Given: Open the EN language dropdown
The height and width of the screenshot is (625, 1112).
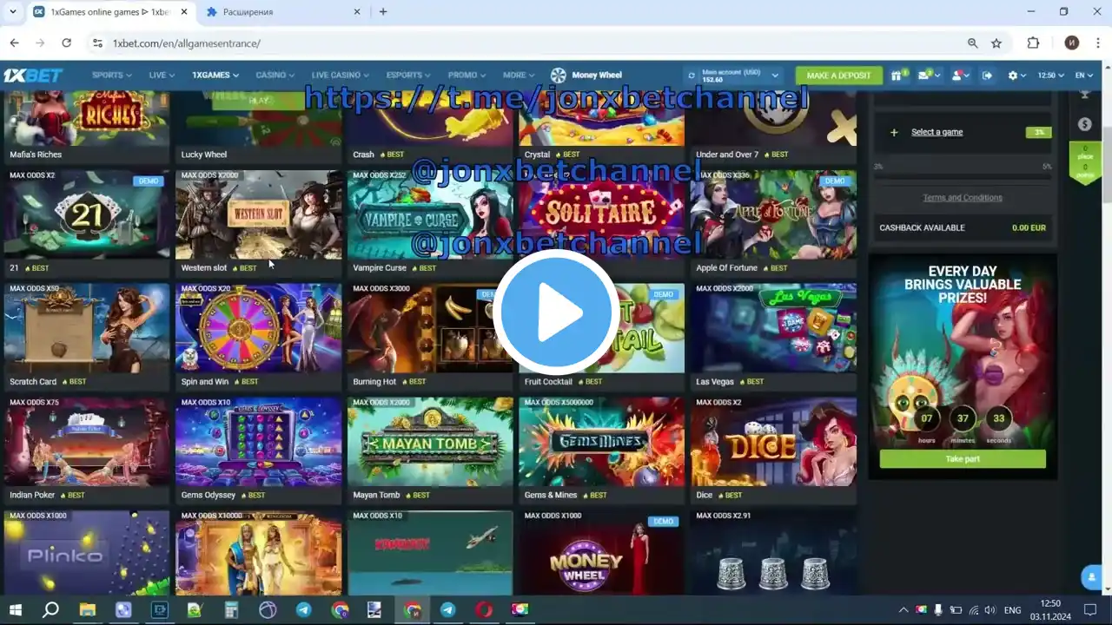Looking at the screenshot, I should 1084,76.
